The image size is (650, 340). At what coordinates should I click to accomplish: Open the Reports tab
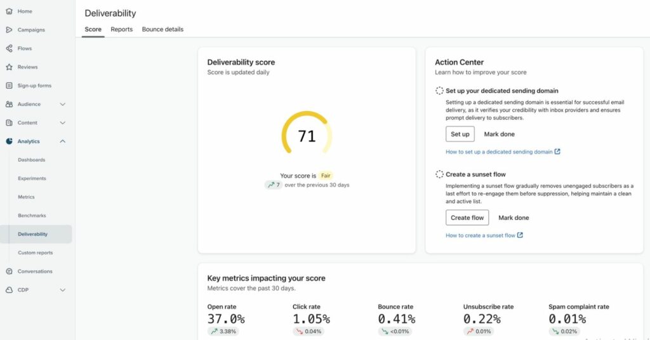[121, 29]
